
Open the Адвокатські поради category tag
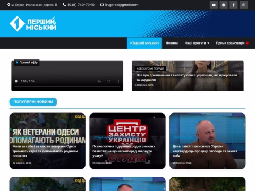(x=150, y=68)
